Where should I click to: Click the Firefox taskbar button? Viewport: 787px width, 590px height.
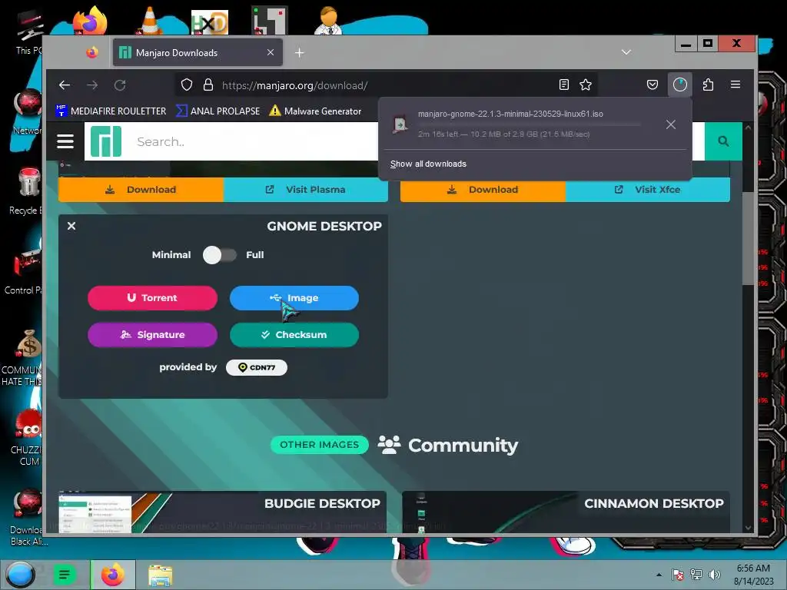coord(113,575)
